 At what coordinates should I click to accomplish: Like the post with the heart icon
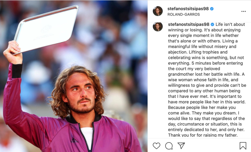[156, 146]
